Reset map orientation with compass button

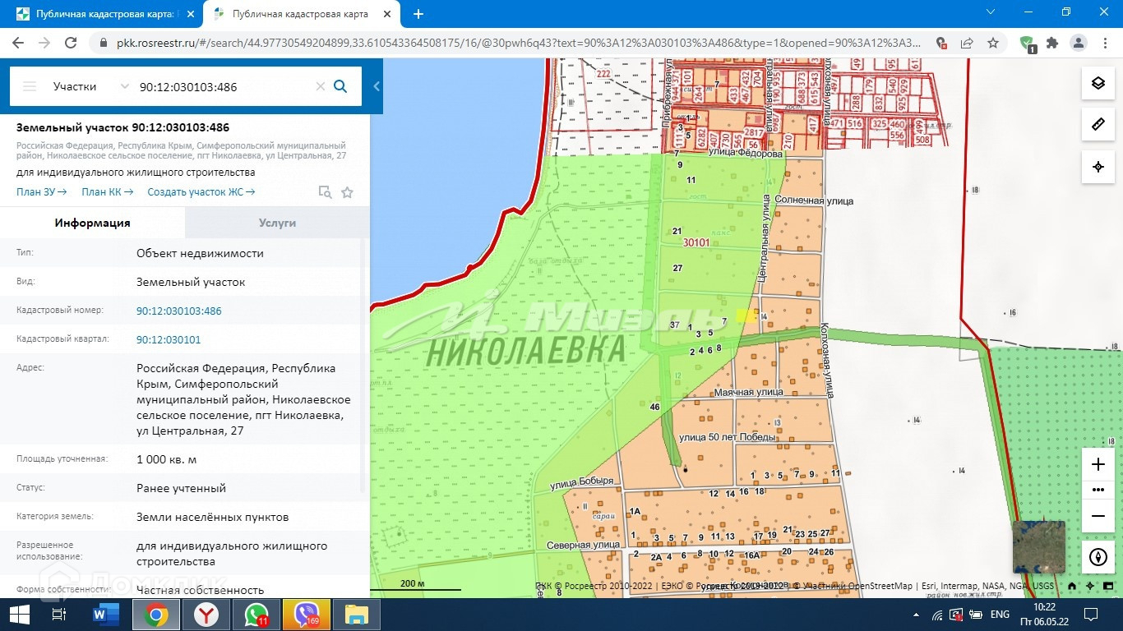pyautogui.click(x=1098, y=557)
